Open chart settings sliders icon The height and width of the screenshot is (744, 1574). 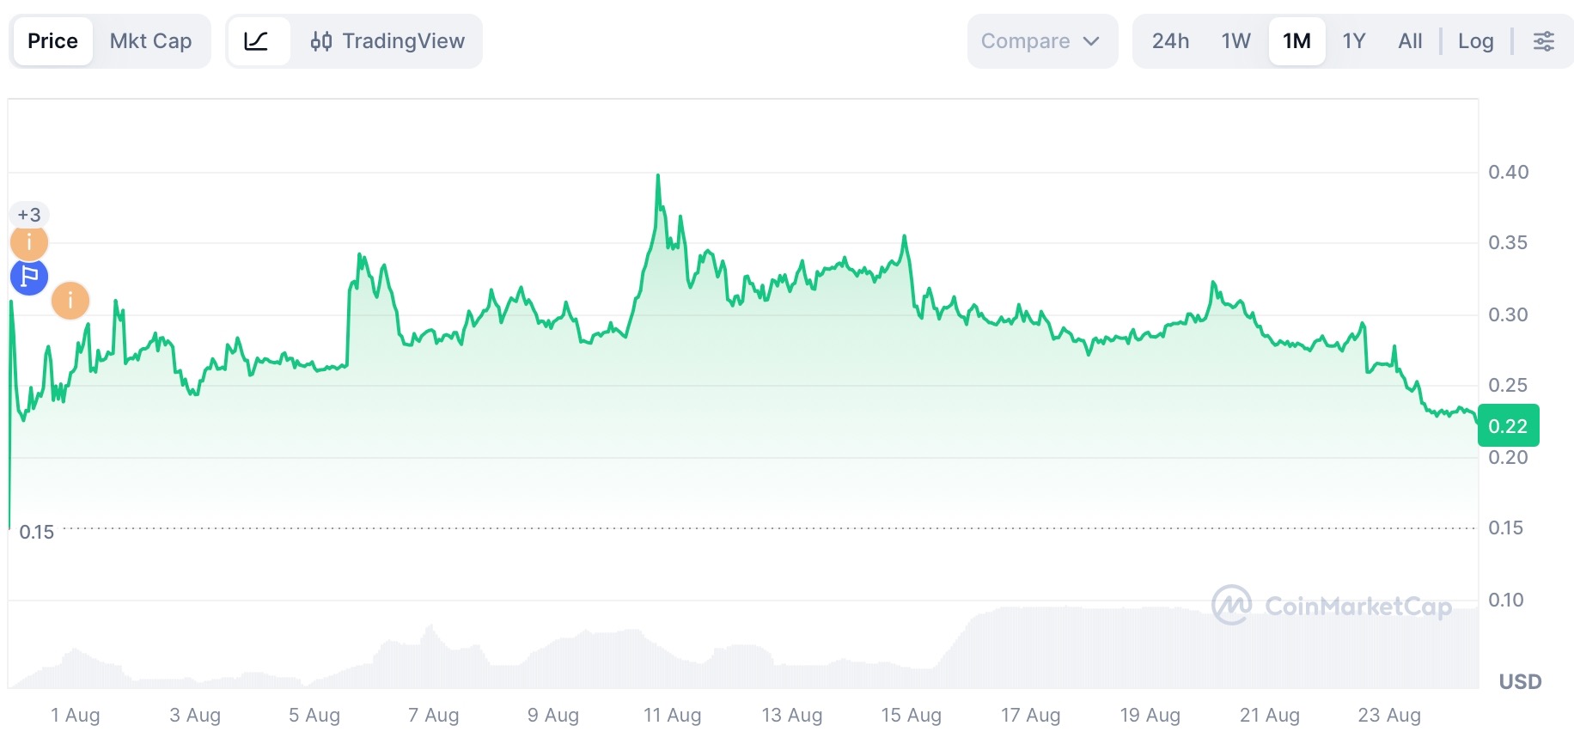[1543, 41]
